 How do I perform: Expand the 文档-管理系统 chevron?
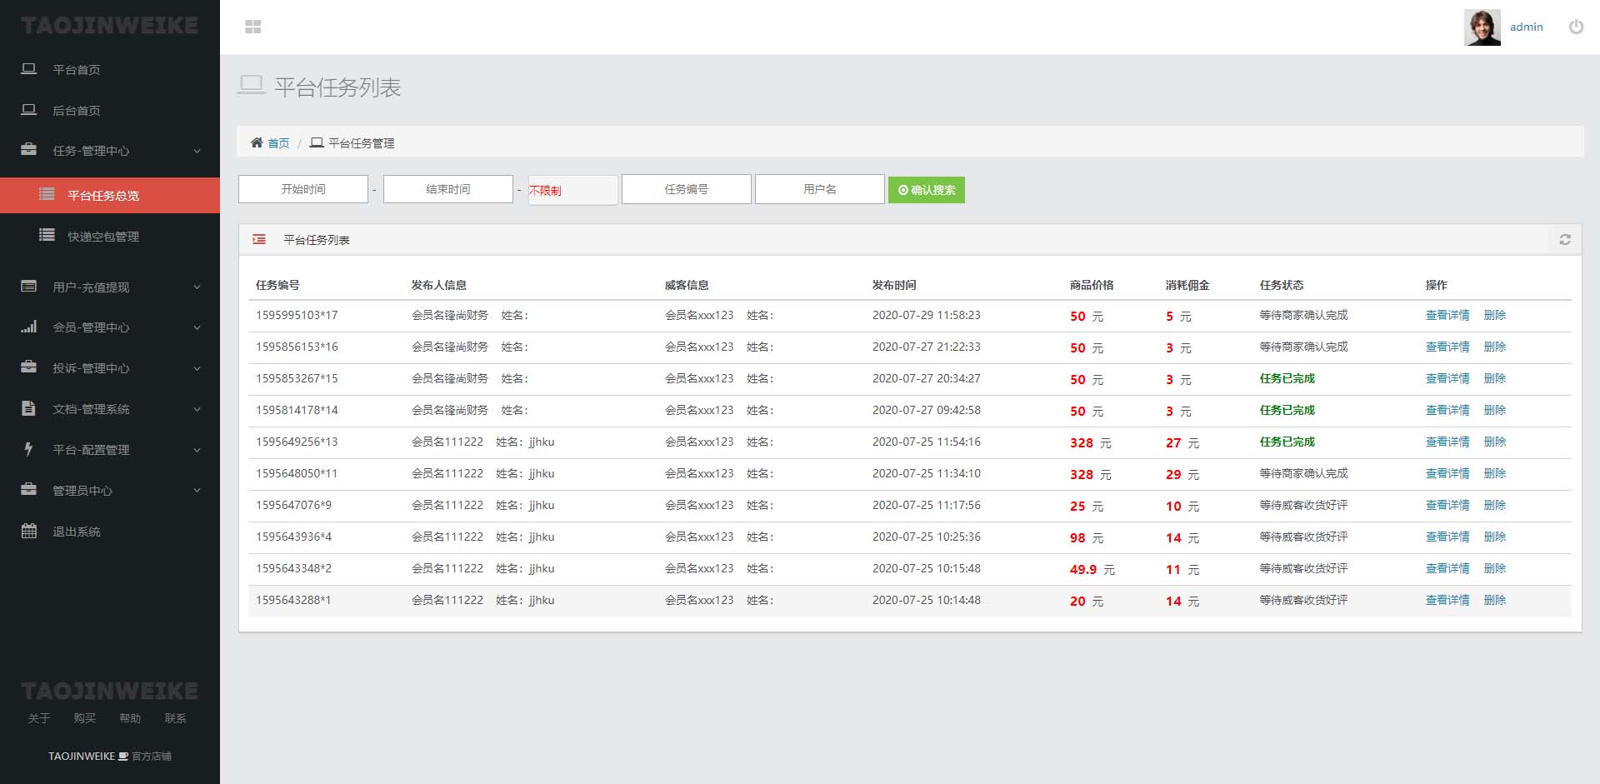(x=197, y=409)
